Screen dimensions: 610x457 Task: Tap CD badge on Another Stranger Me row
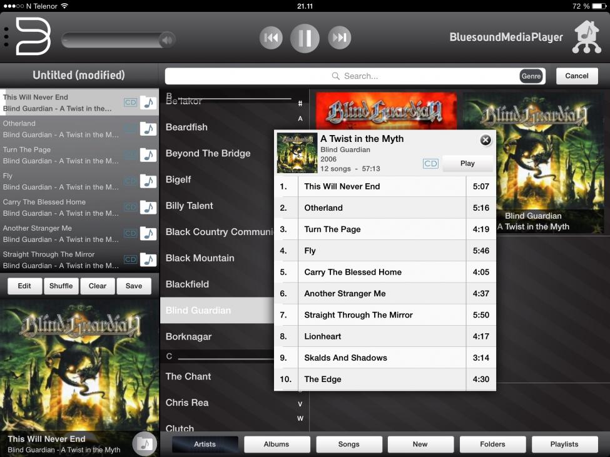point(130,234)
